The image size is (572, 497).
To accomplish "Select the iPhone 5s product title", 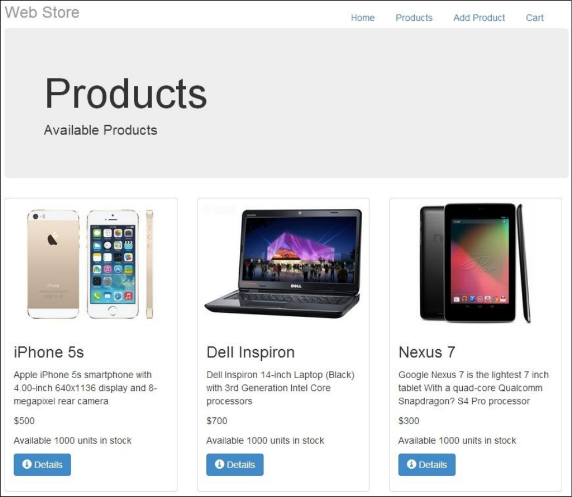I will [x=49, y=352].
